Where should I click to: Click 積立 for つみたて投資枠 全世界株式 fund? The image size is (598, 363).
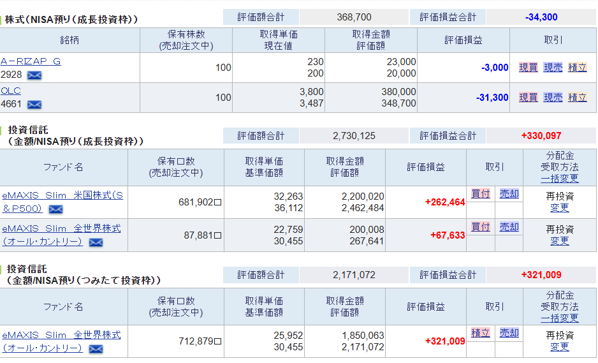click(x=481, y=333)
